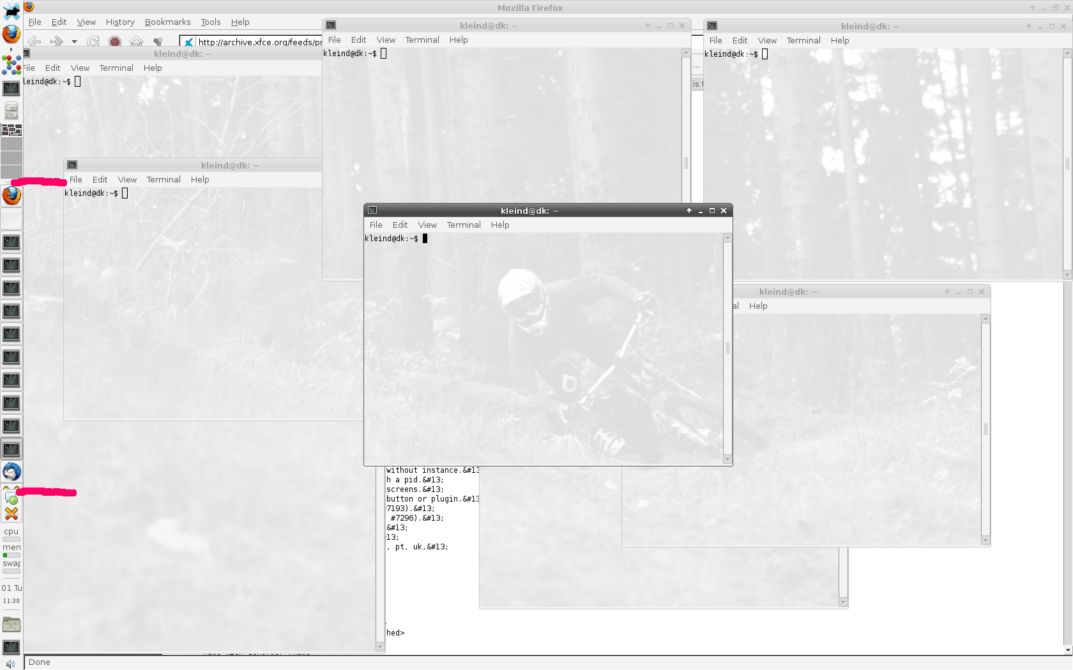The width and height of the screenshot is (1073, 670).
Task: Open the volume speaker icon in panel
Action: coord(10,664)
